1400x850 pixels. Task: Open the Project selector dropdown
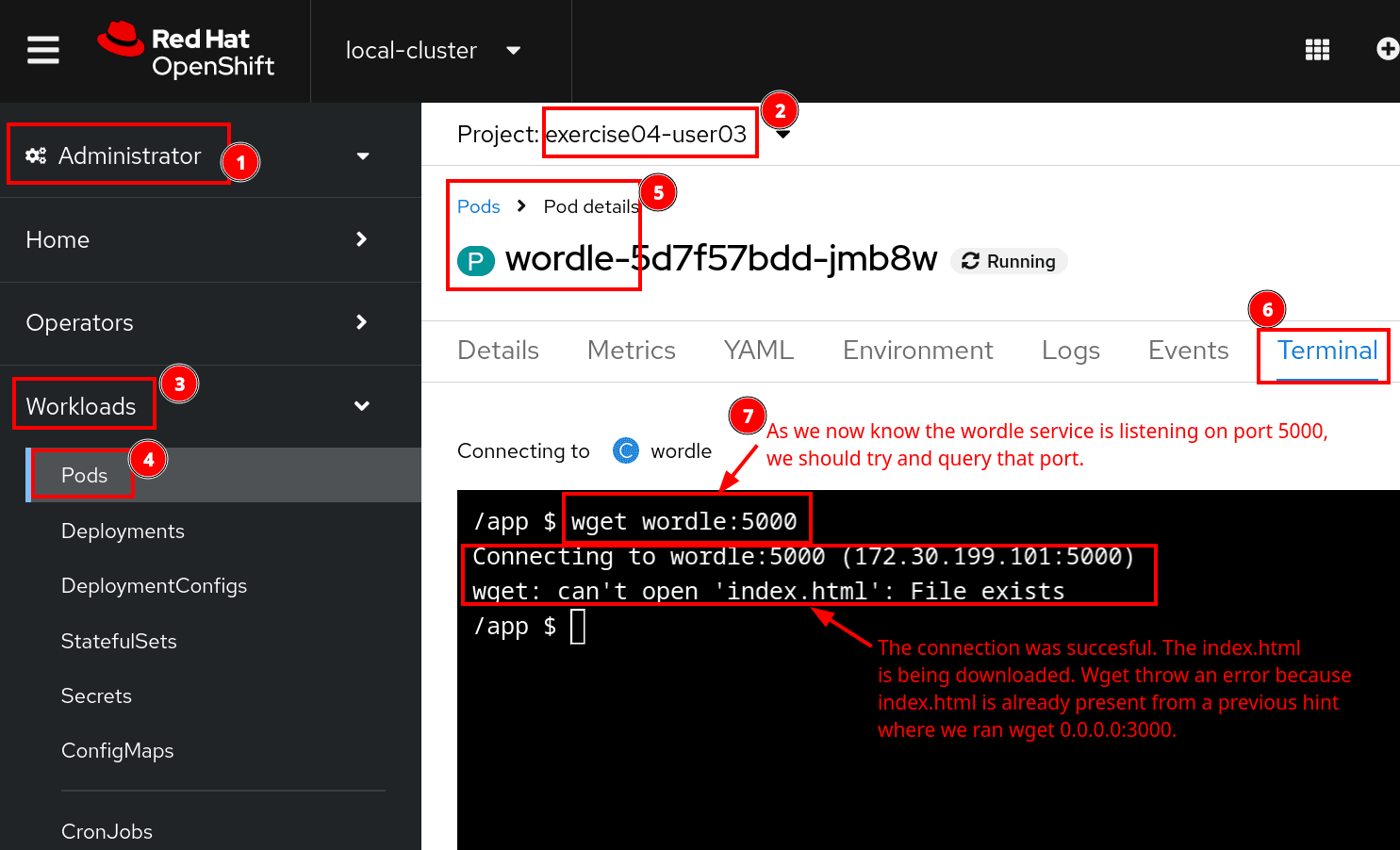(x=782, y=135)
